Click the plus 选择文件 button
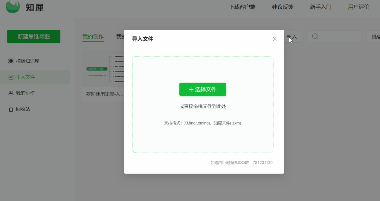This screenshot has height=201, width=380. 203,89
